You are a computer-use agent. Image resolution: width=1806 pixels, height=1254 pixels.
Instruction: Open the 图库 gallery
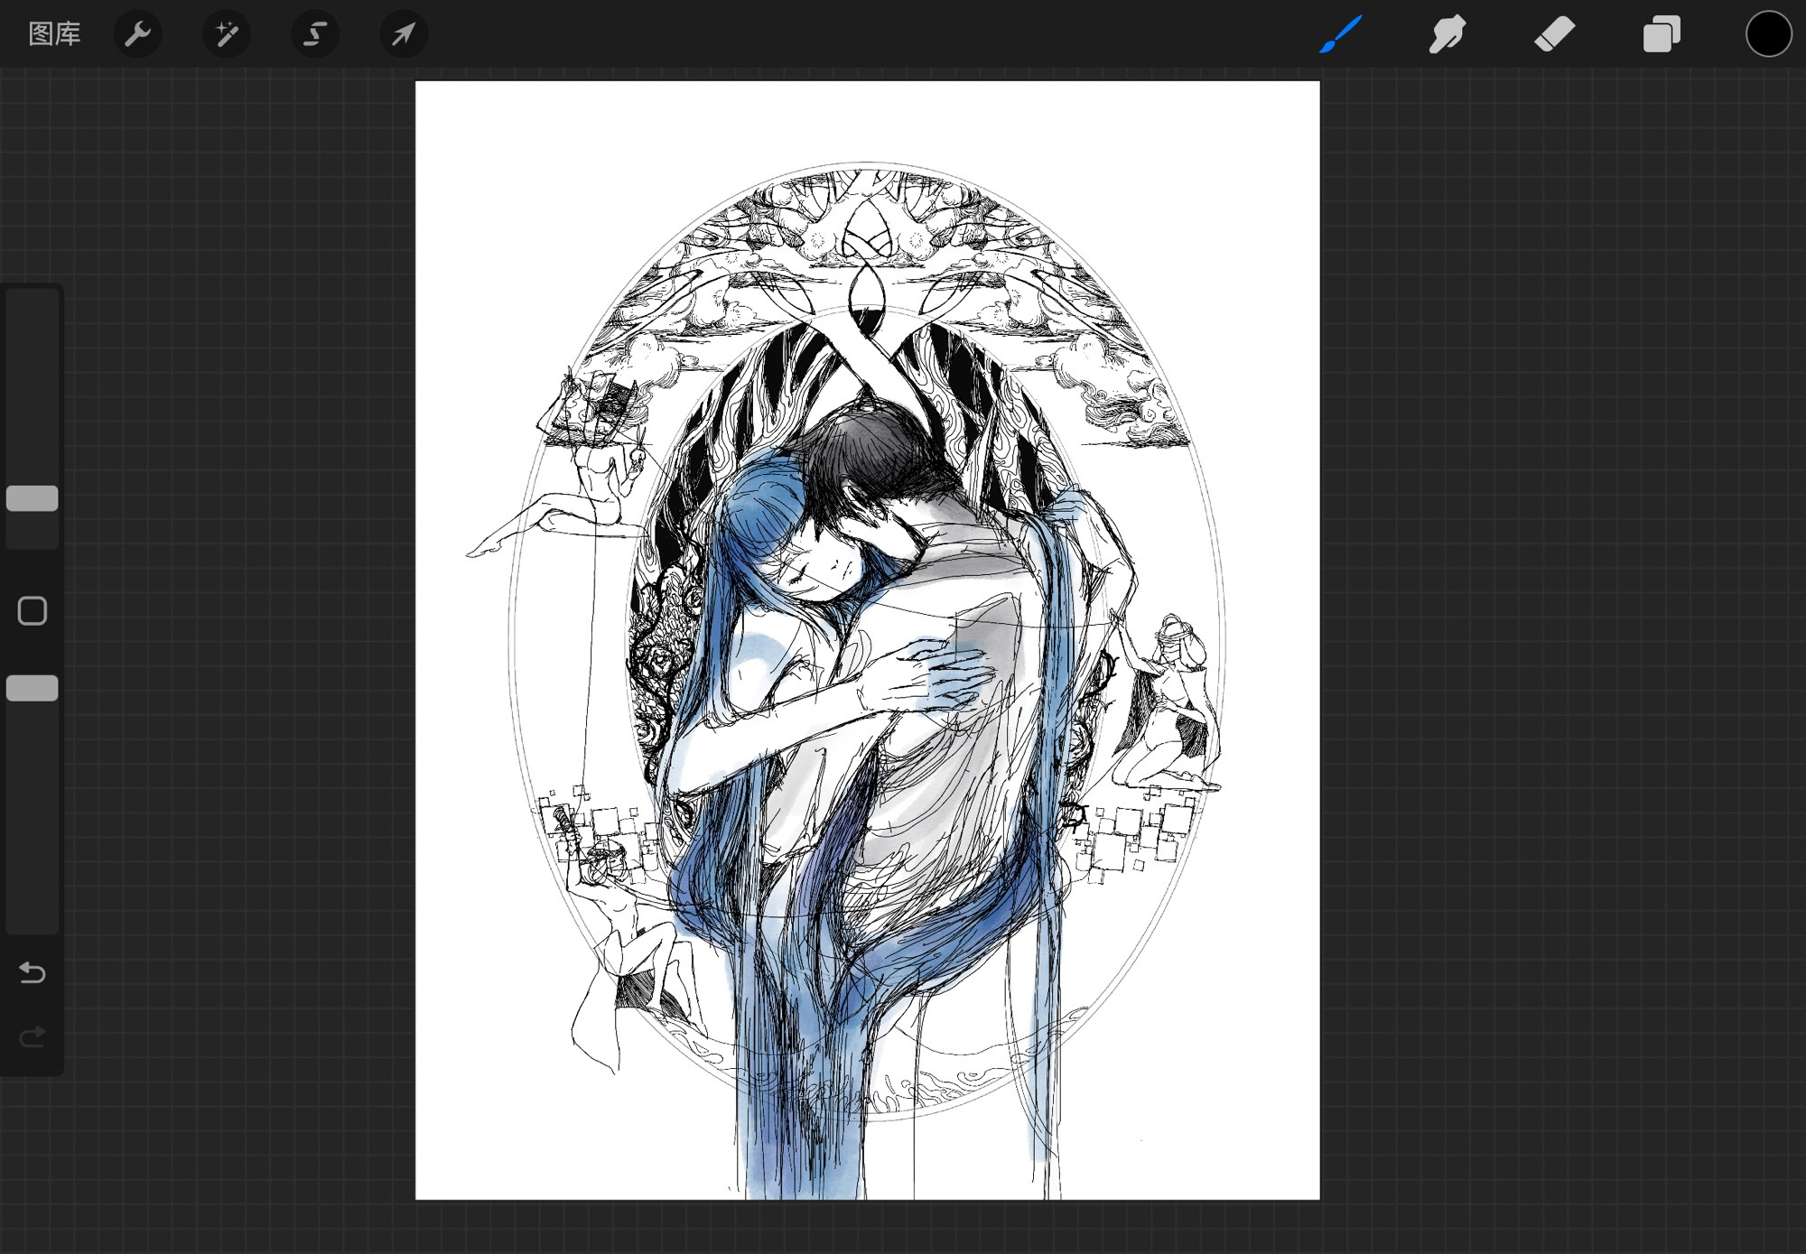[x=55, y=34]
